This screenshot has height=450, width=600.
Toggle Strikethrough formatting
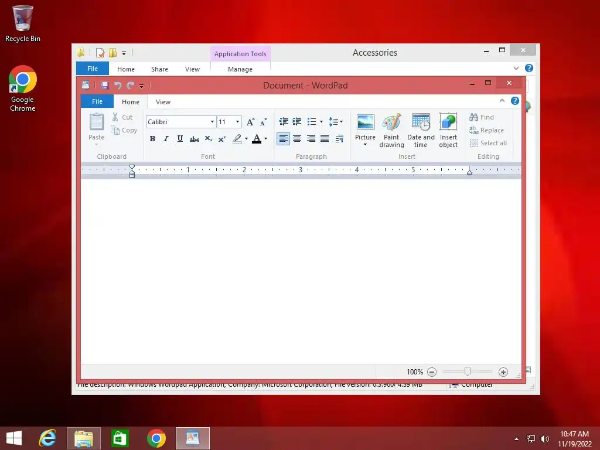pyautogui.click(x=194, y=139)
